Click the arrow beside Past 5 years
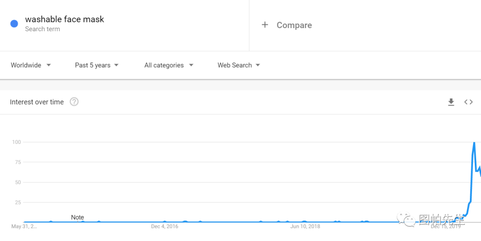 (116, 65)
